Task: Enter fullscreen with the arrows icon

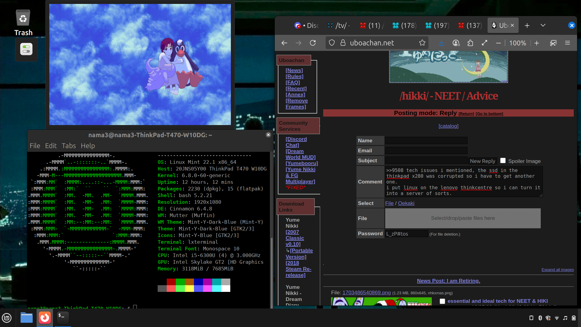Action: click(x=484, y=43)
